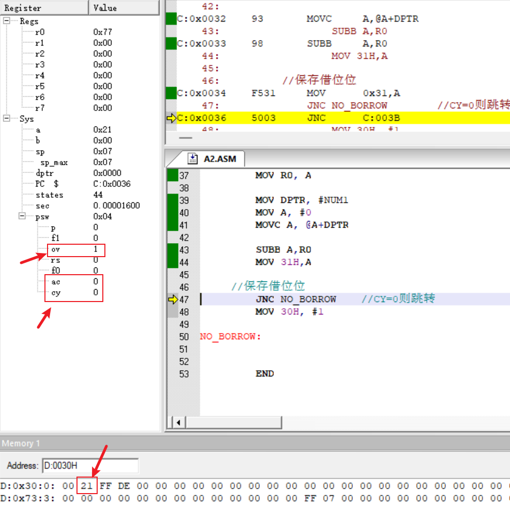510x506 pixels.
Task: Click memory byte 07 in D:0x73 row
Action: coord(329,498)
